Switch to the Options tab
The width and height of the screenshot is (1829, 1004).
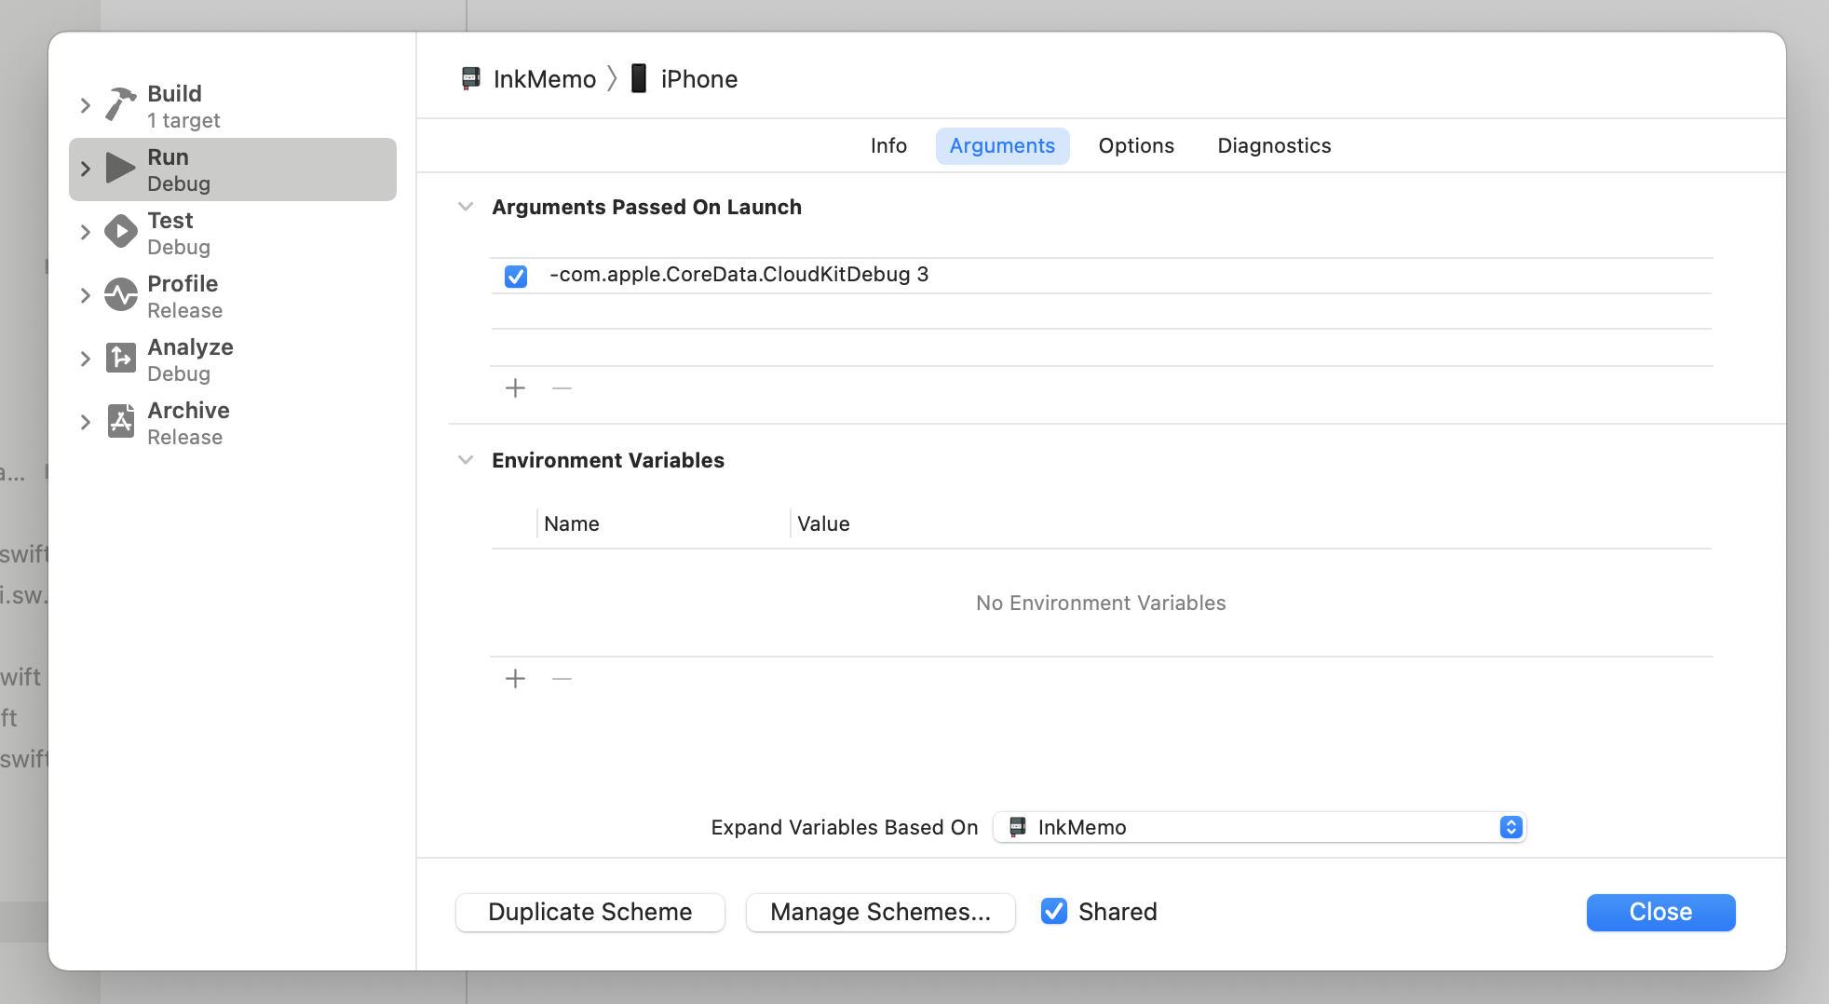tap(1136, 145)
